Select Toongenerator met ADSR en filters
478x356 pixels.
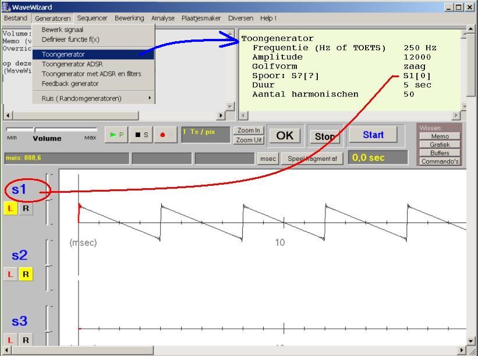coord(93,74)
